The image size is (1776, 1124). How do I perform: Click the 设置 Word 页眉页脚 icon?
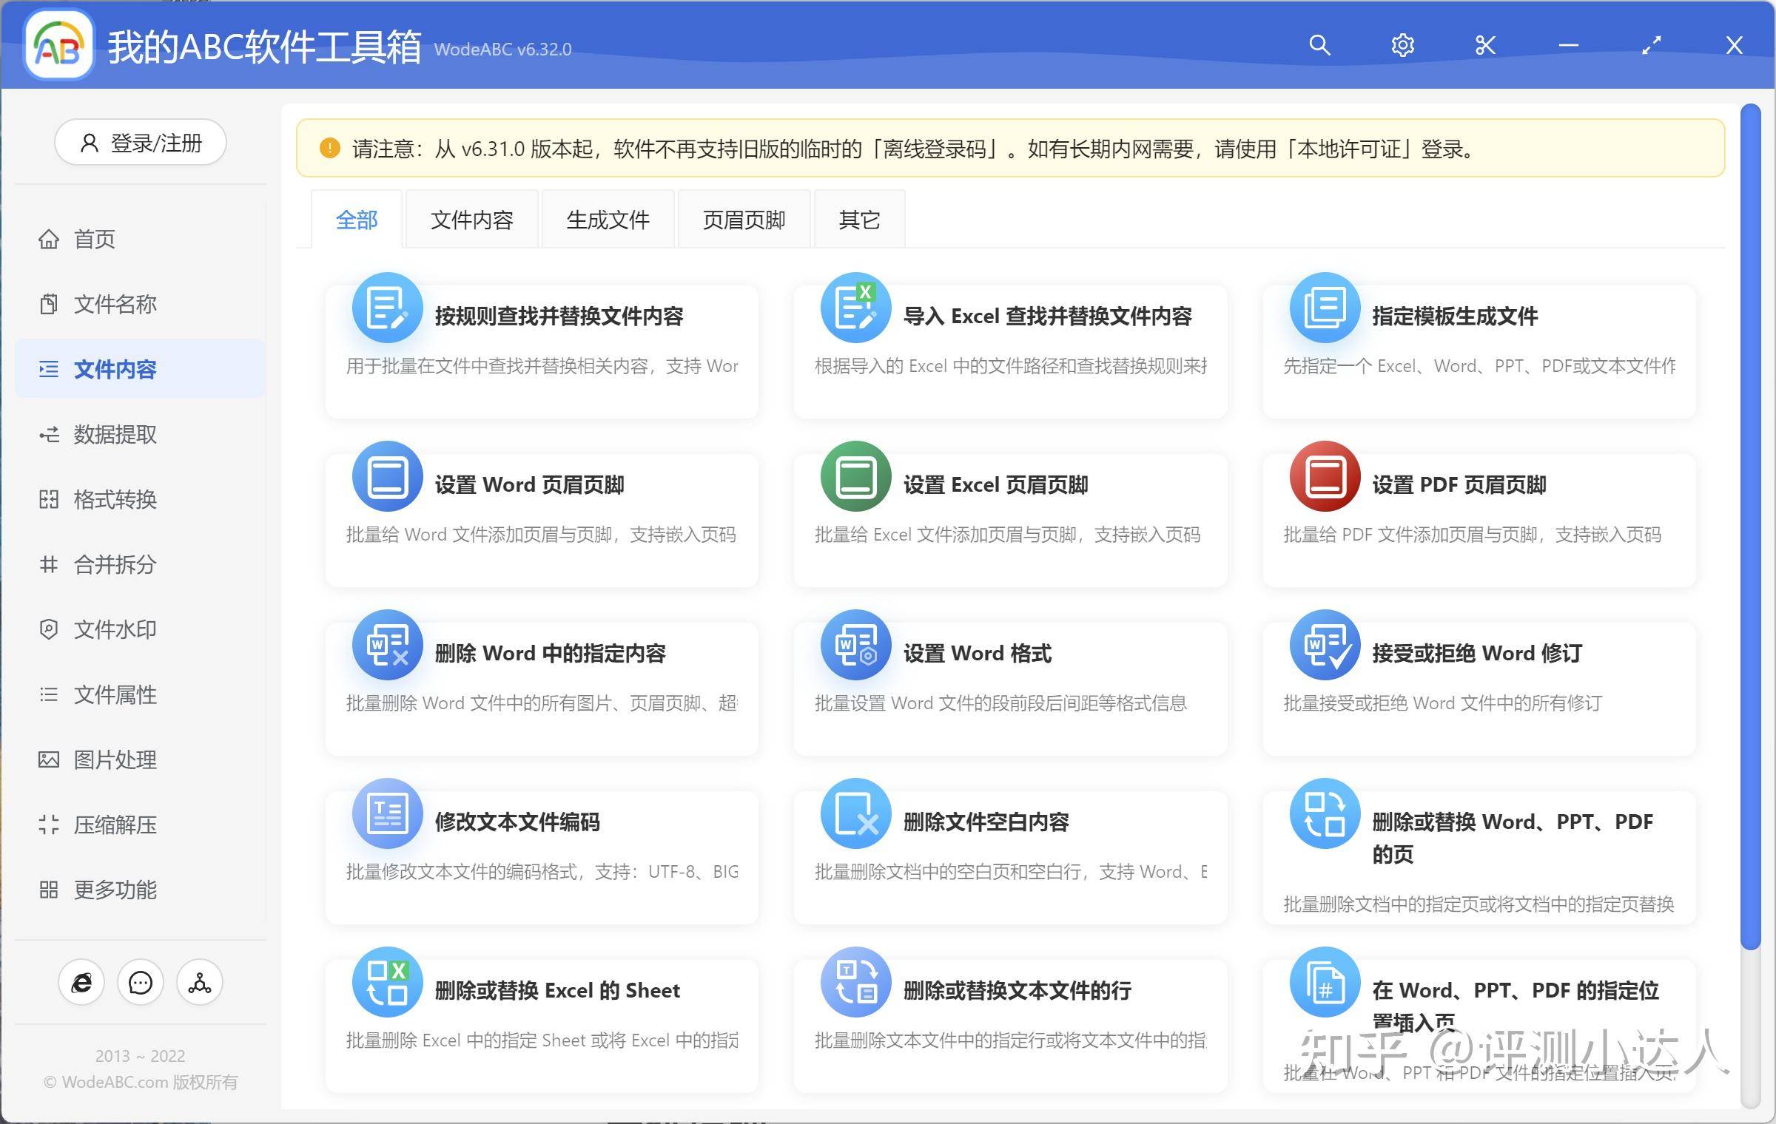388,476
